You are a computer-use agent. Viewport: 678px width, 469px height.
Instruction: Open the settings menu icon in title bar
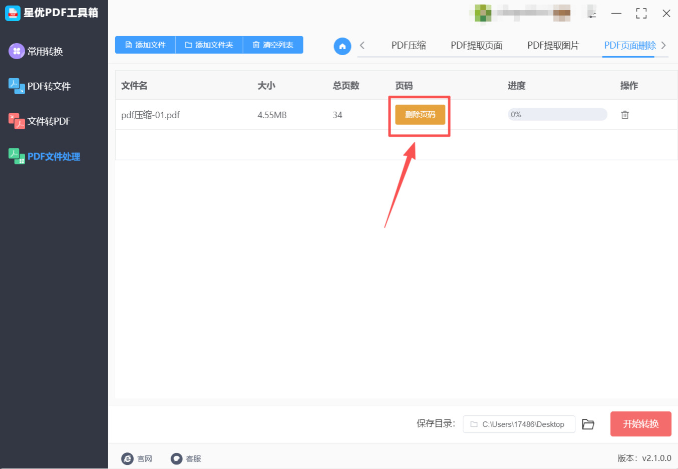click(592, 14)
